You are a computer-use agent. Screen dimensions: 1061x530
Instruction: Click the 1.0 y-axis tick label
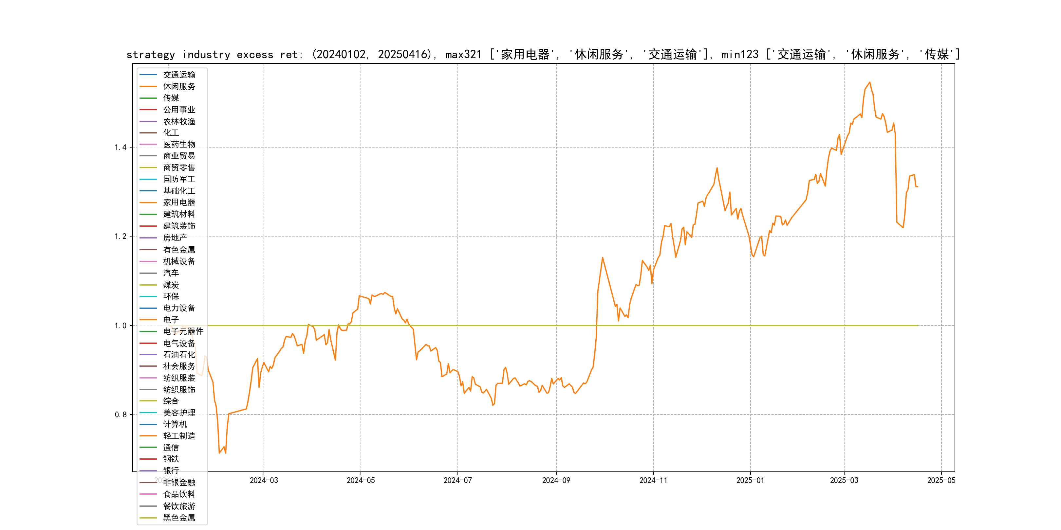coord(120,326)
